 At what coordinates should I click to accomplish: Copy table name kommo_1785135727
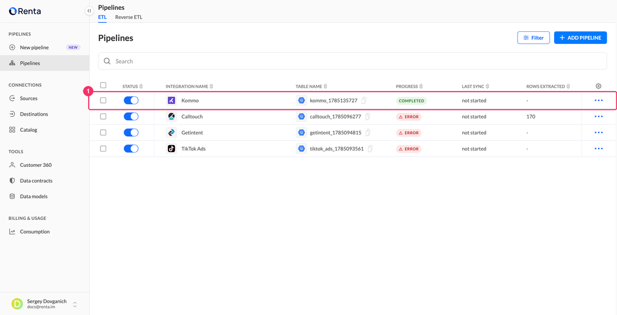(364, 100)
